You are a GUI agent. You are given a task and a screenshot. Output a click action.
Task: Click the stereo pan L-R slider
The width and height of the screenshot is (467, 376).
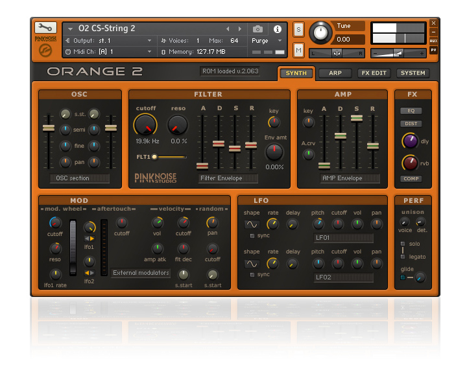pos(337,53)
